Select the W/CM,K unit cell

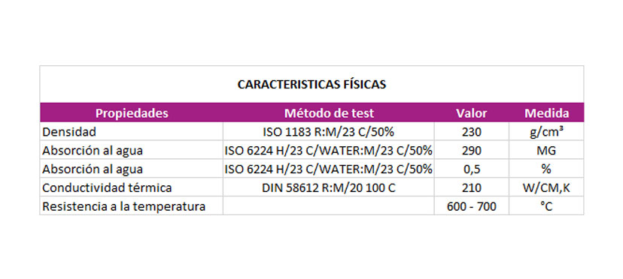coord(546,187)
